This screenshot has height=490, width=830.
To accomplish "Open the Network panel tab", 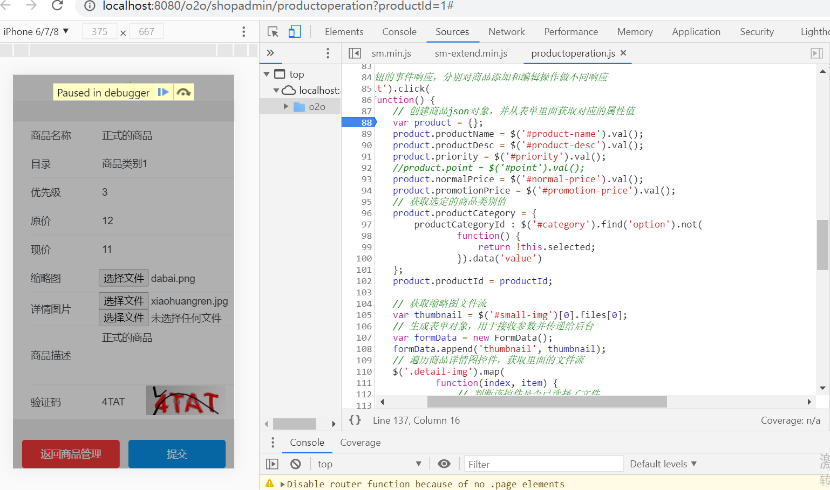I will [x=506, y=32].
